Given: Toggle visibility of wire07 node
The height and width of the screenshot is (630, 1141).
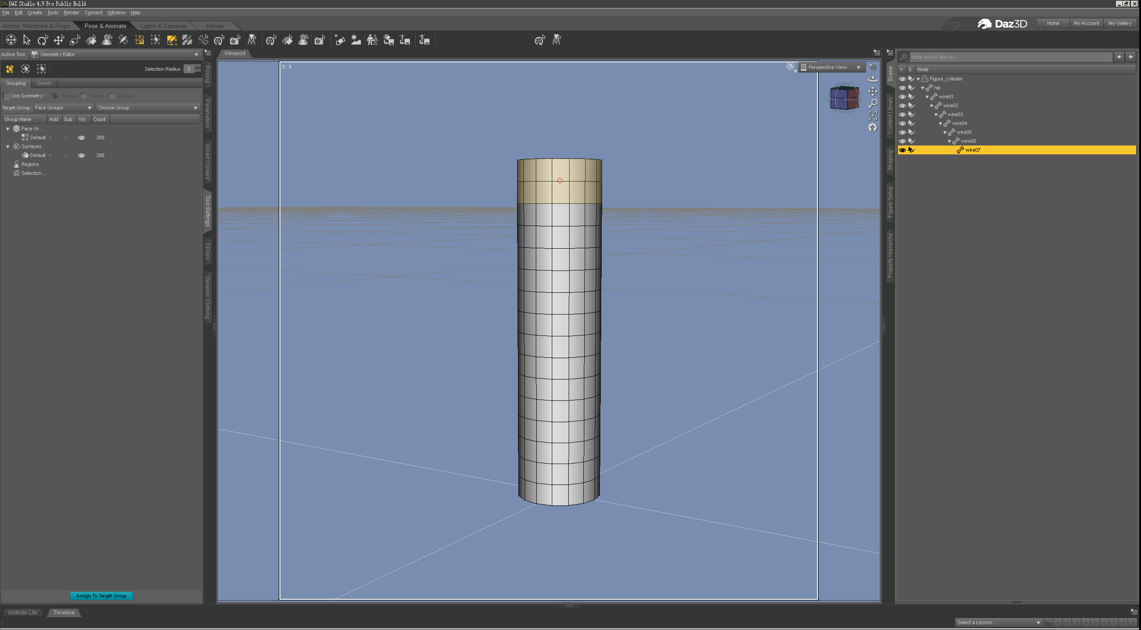Looking at the screenshot, I should point(902,150).
